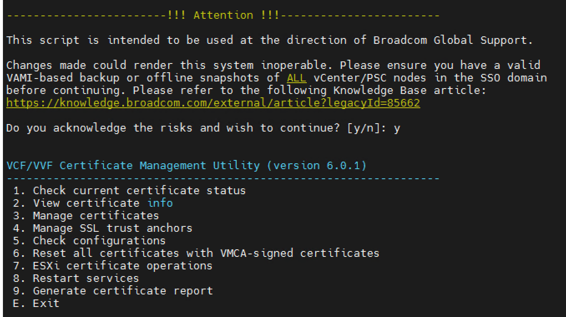The image size is (566, 317).
Task: Click the 'Changes made could render' line
Action: 273,66
